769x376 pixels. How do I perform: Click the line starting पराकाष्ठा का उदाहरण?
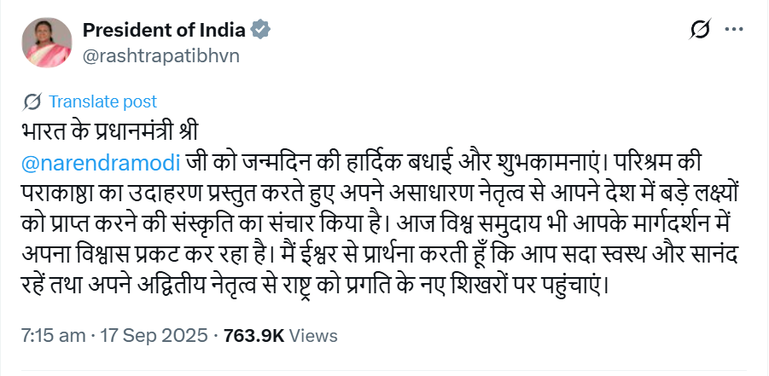[x=341, y=190]
